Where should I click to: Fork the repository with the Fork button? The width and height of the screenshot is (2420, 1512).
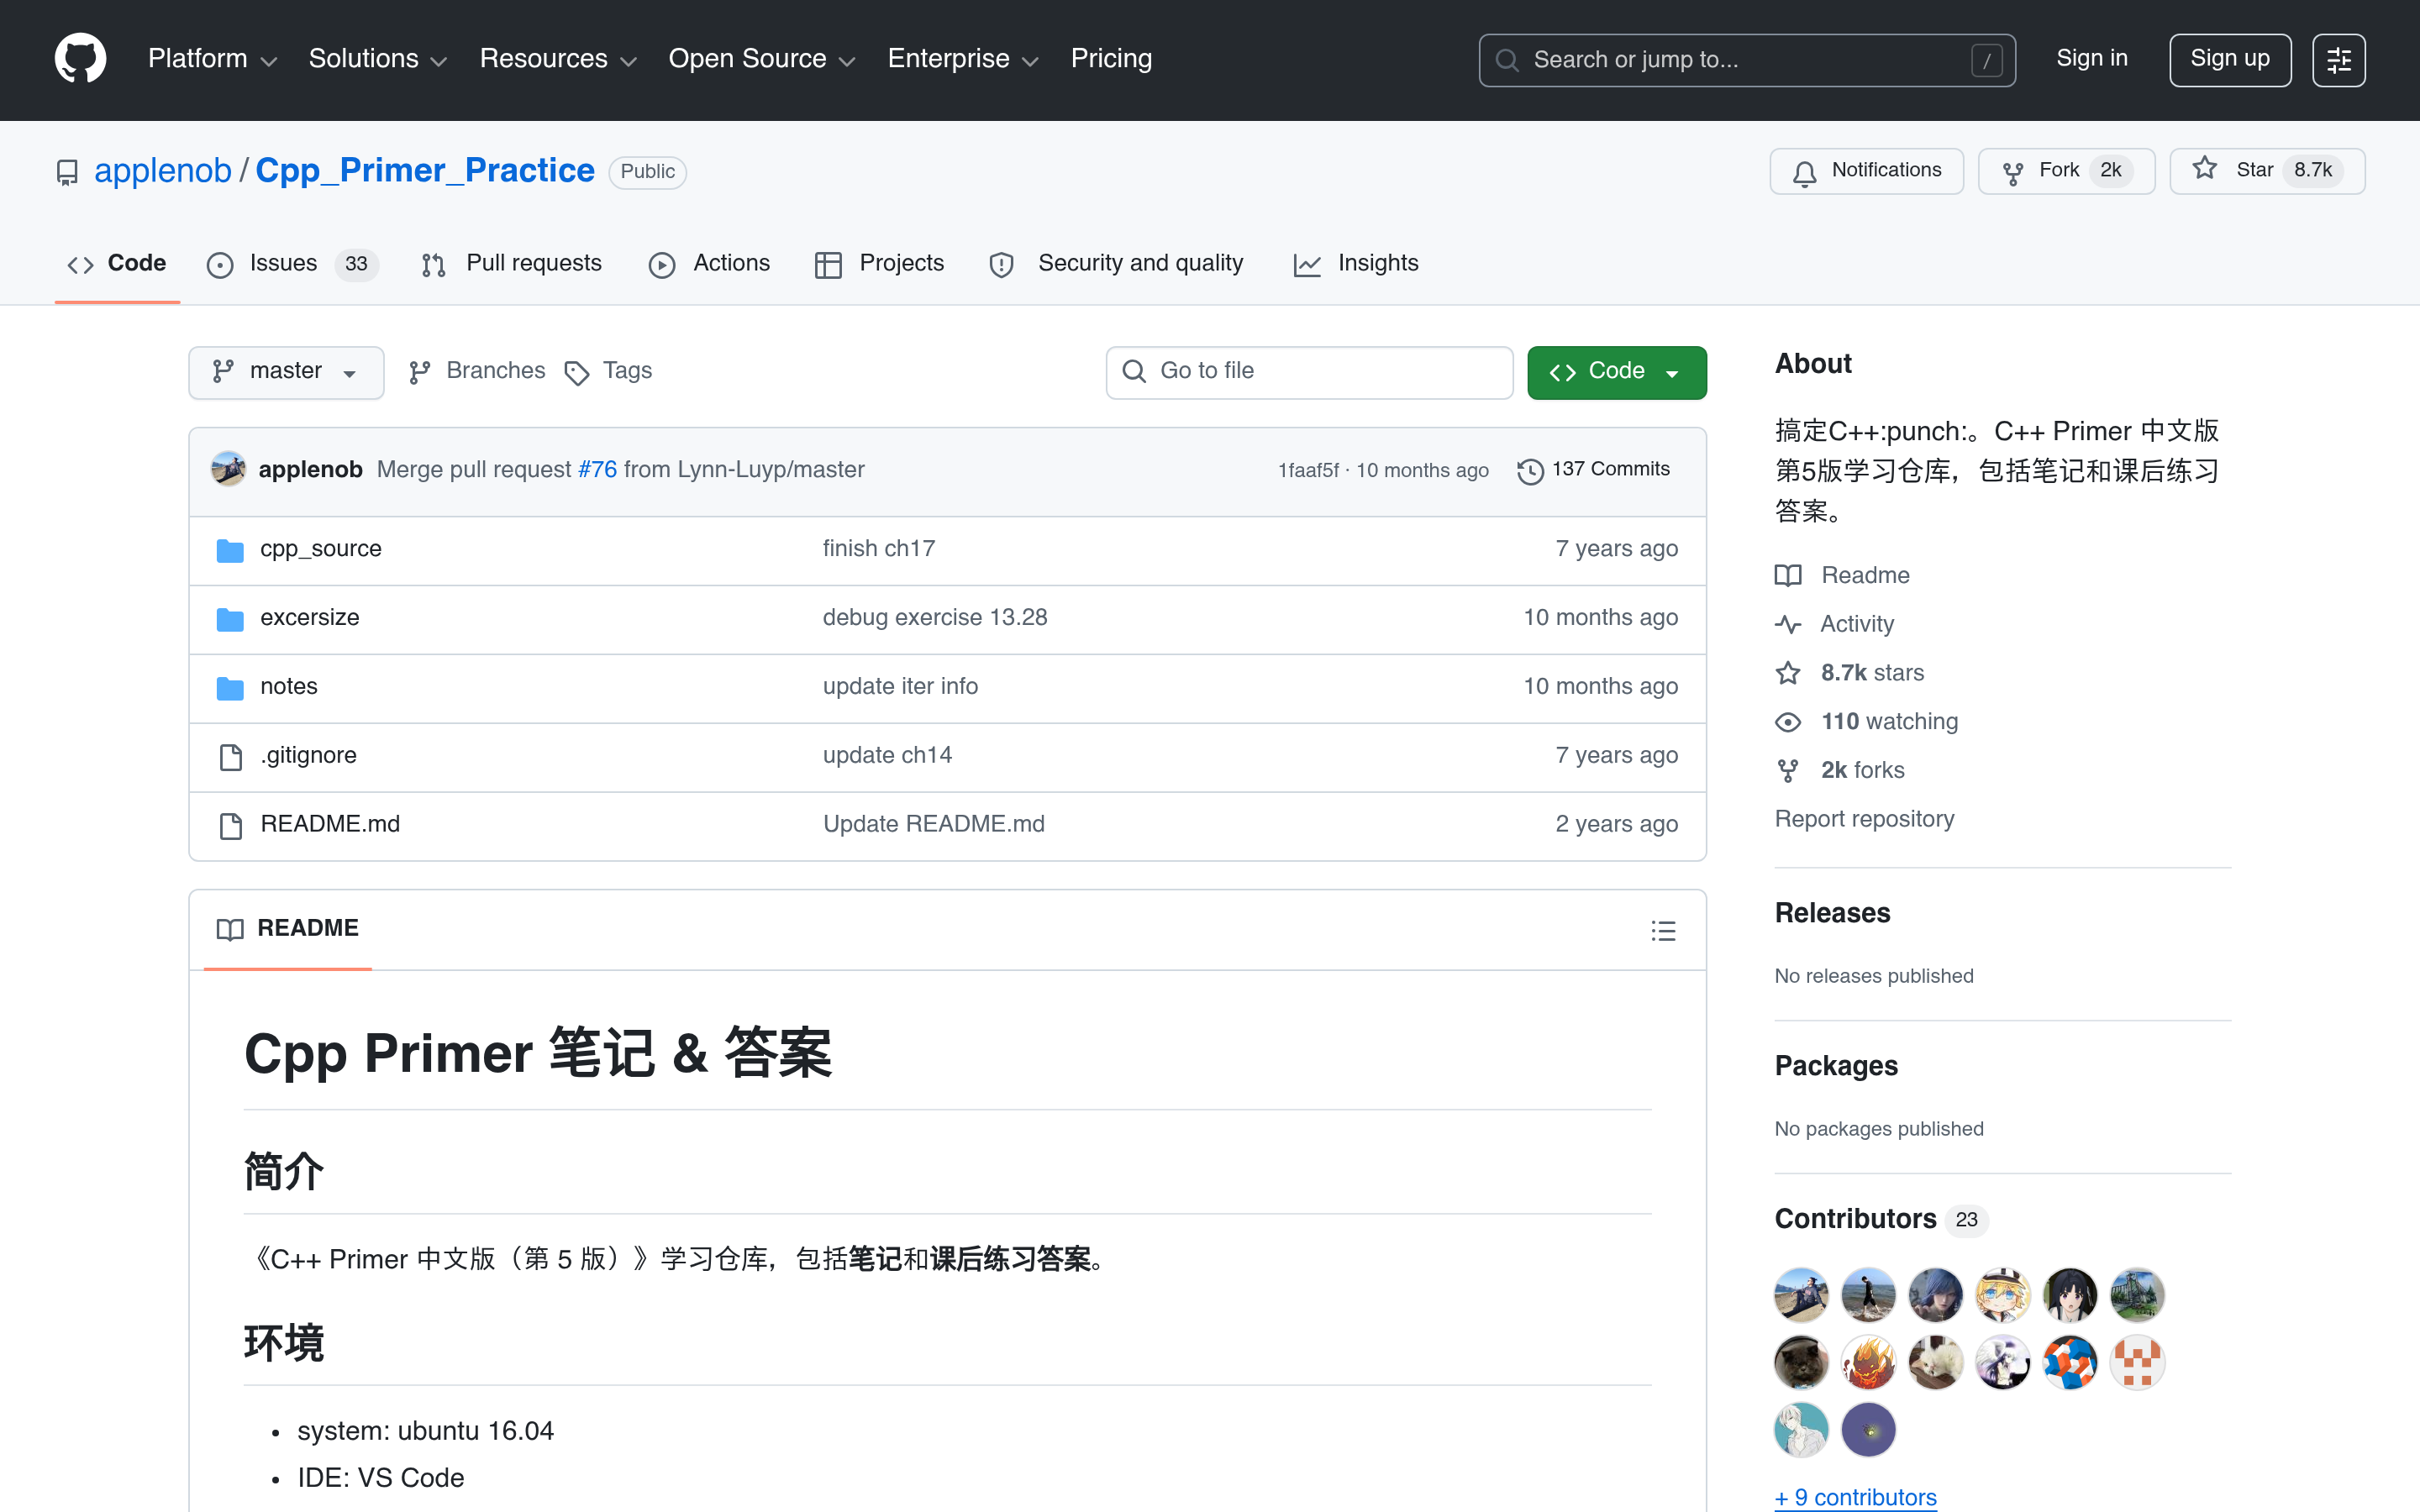click(x=2066, y=171)
